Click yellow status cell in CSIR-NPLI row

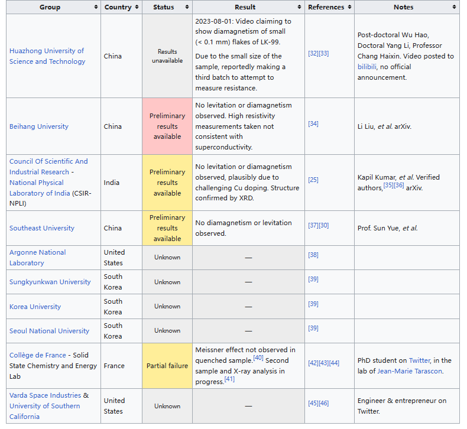coord(167,183)
